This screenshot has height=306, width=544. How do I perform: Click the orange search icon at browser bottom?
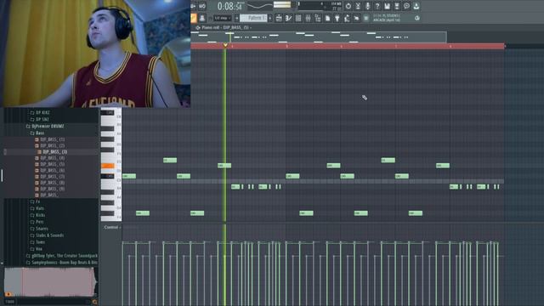[x=94, y=302]
